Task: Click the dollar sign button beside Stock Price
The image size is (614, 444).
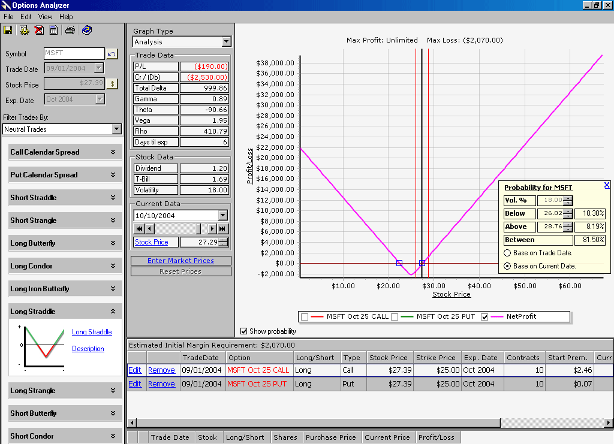Action: point(112,84)
